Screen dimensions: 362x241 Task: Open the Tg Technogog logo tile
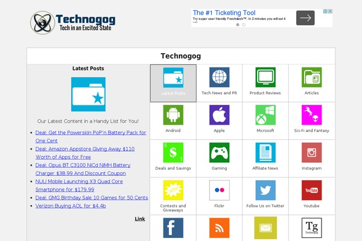coord(312,228)
